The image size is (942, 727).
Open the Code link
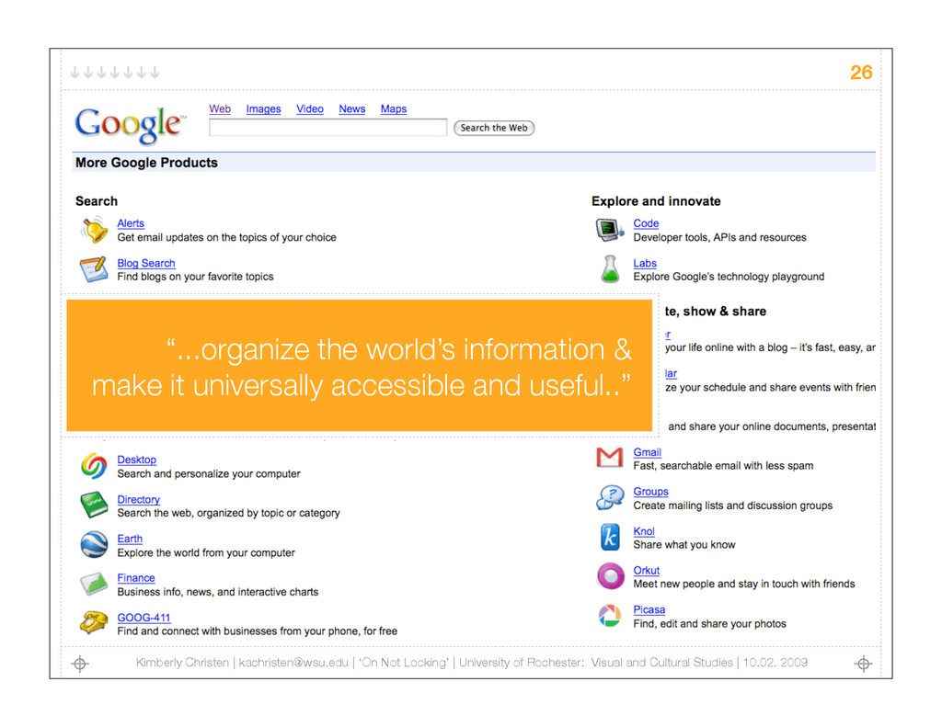646,223
